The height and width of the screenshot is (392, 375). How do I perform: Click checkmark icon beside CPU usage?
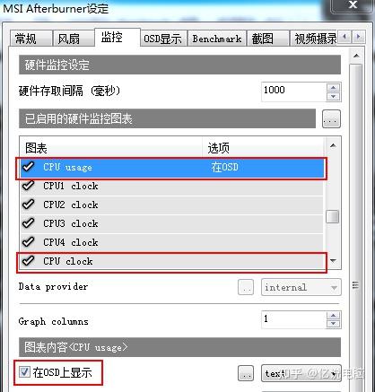point(29,167)
